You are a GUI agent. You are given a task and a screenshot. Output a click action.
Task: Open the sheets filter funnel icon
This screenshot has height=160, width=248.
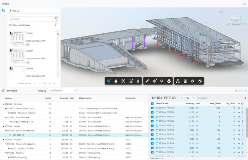[56, 19]
